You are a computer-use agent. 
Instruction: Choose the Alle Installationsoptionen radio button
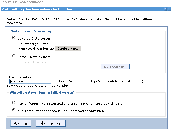(x=13, y=110)
